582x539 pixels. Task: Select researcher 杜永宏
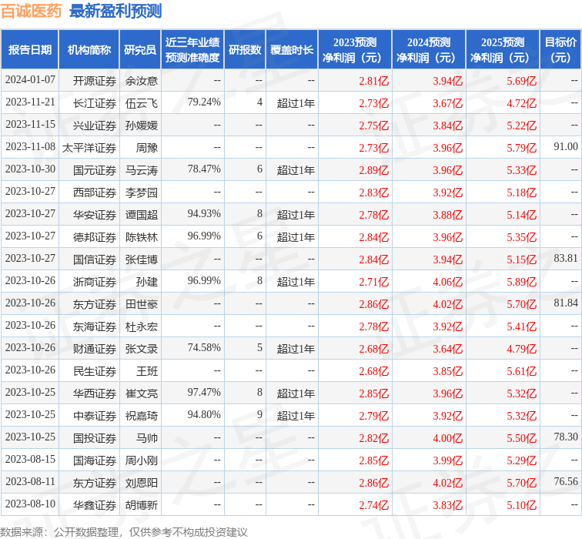click(x=142, y=326)
